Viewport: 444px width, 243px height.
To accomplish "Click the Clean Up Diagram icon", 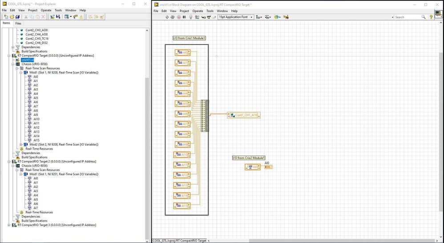I will click(286, 17).
